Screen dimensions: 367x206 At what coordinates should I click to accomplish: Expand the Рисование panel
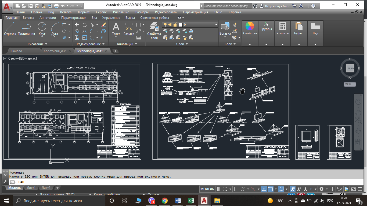click(x=37, y=44)
